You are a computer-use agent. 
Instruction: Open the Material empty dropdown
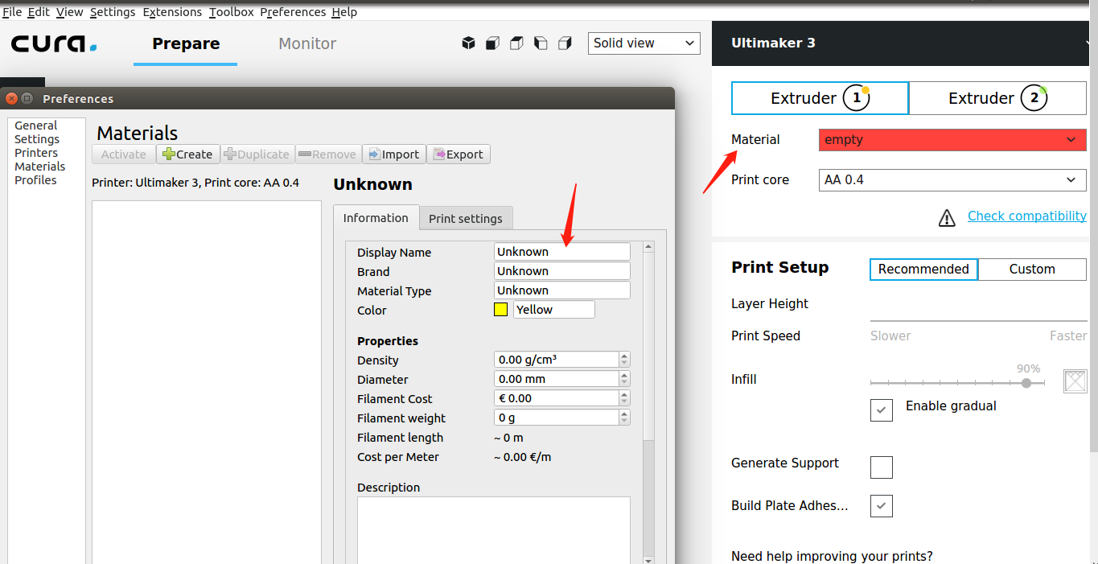pos(952,140)
